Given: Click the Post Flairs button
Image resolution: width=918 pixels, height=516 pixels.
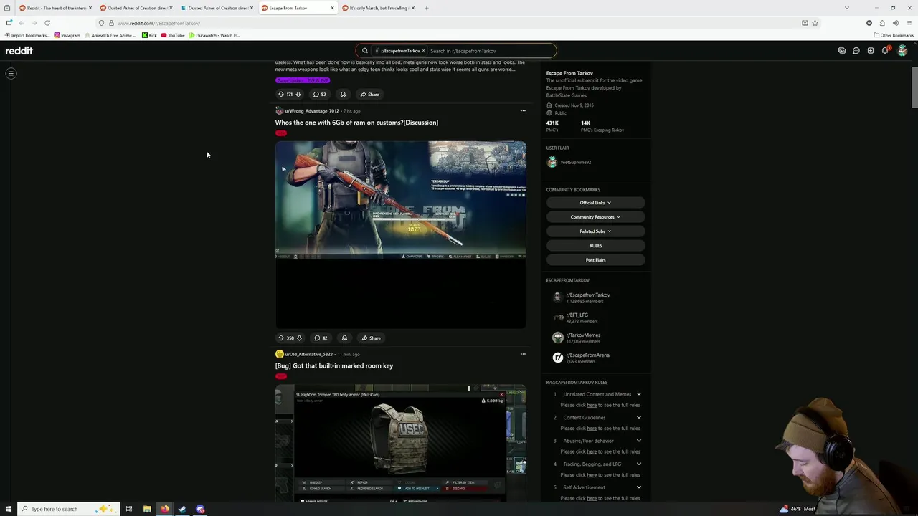Looking at the screenshot, I should pos(595,260).
